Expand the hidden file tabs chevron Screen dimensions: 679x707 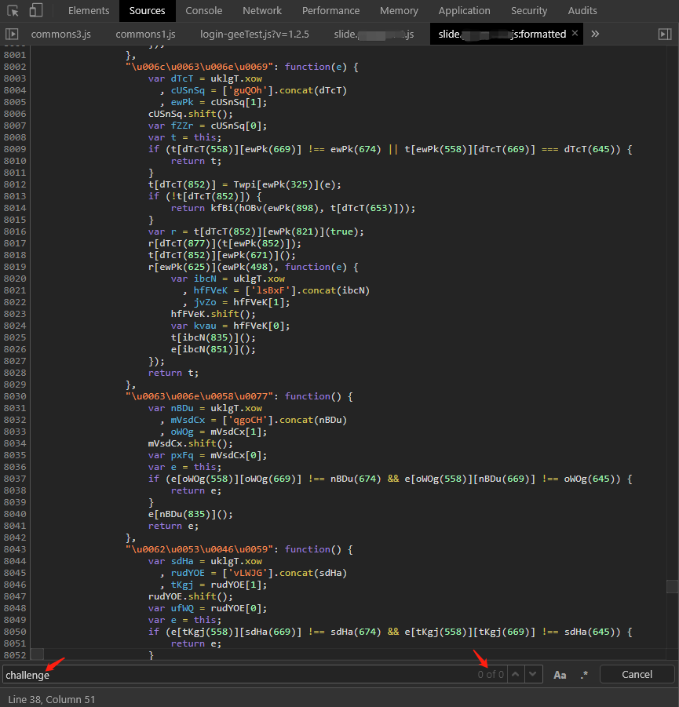[595, 34]
